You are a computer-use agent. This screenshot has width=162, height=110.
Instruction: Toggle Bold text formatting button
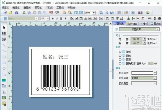53,19
